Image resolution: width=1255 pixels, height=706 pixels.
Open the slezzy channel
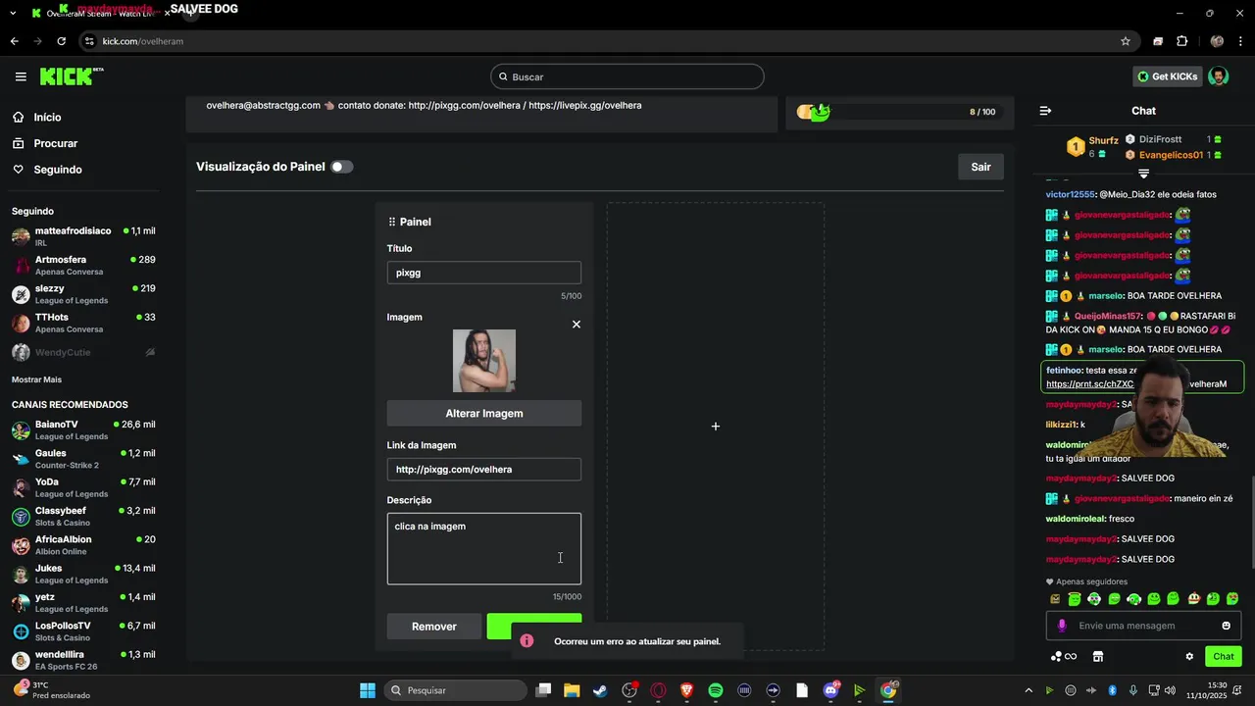click(83, 294)
